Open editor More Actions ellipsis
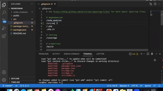 (x=159, y=4)
